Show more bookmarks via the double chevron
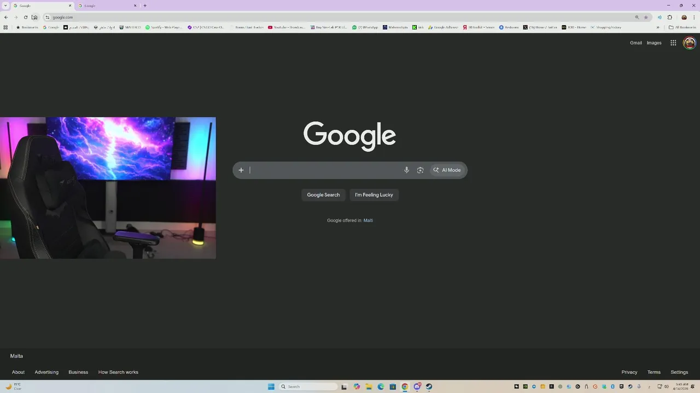700x393 pixels. [x=658, y=27]
